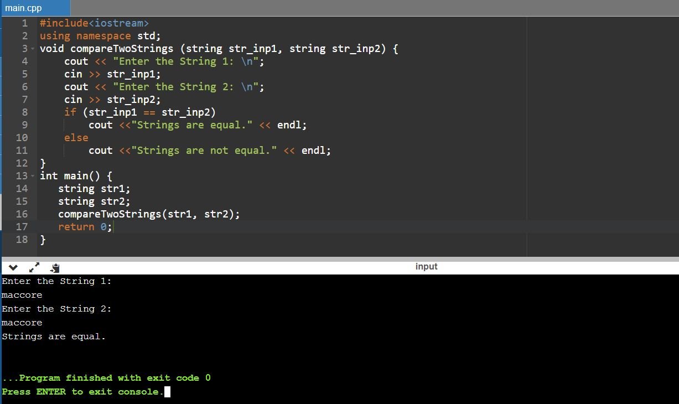Expand console to fullscreen with arrows icon
The height and width of the screenshot is (404, 679).
34,268
